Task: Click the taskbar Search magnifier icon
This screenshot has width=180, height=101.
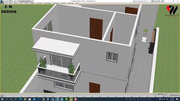Action: point(7,99)
